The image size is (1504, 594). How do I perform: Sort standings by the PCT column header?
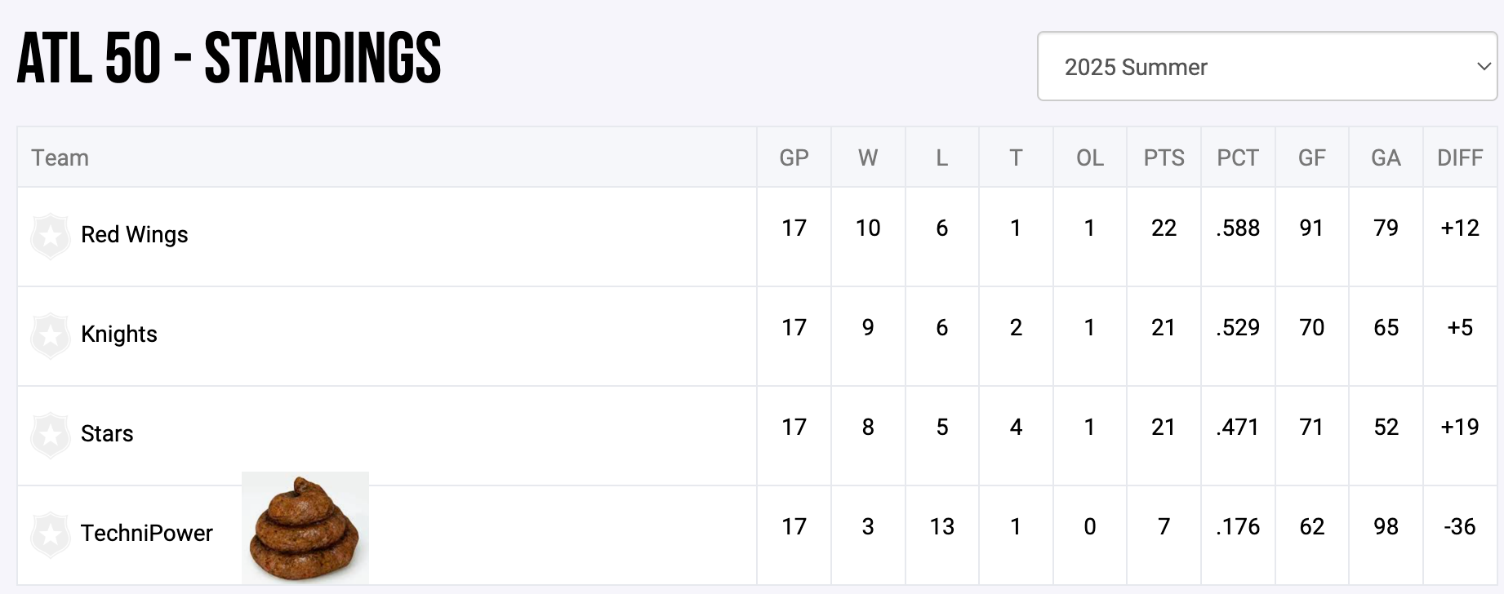1238,157
